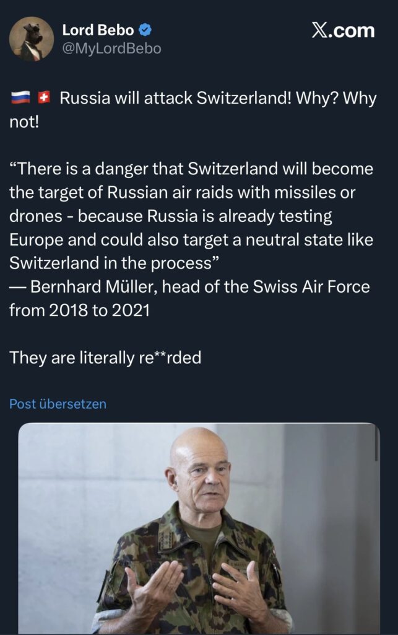
Task: Click the "from 2018 to 2021" text
Action: [79, 309]
